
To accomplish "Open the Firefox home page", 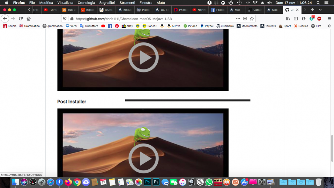I will point(28,19).
